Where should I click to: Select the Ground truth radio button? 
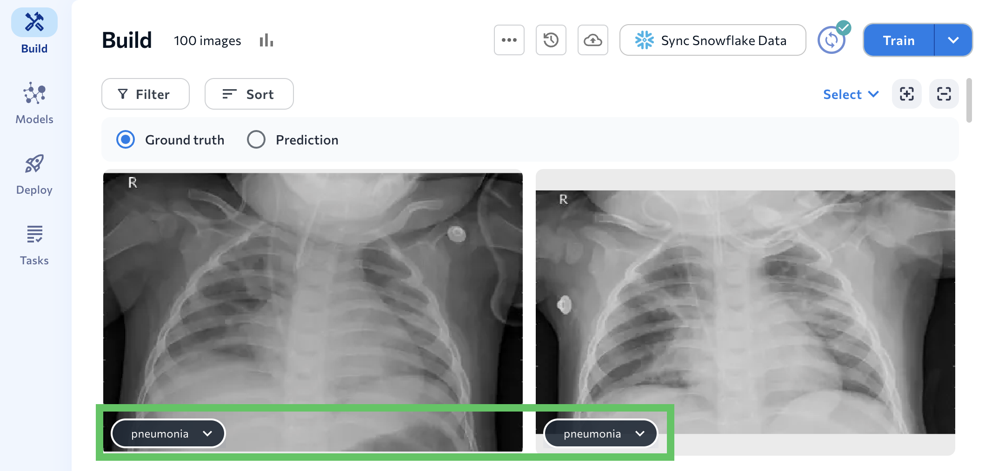coord(125,139)
